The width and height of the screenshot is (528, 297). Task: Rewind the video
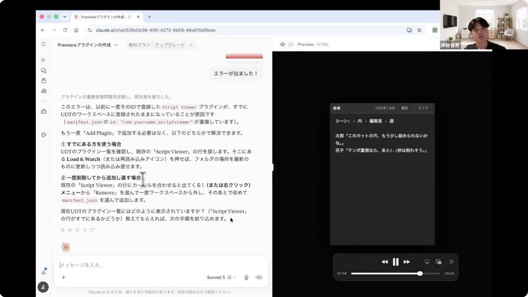pyautogui.click(x=385, y=262)
